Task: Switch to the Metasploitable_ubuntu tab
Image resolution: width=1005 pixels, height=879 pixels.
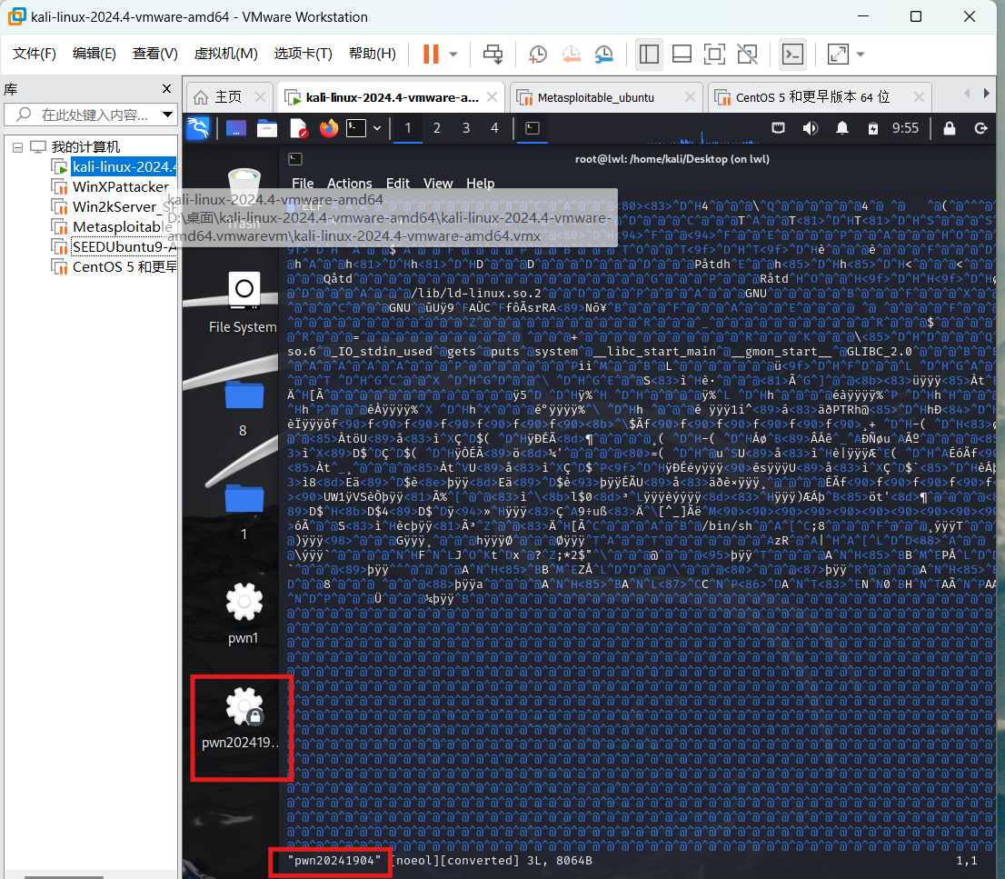Action: pyautogui.click(x=595, y=97)
